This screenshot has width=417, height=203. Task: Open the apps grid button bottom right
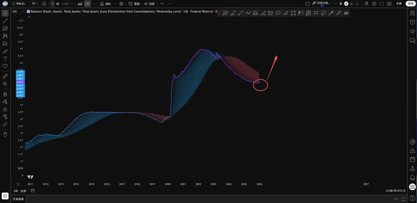pyautogui.click(x=412, y=187)
